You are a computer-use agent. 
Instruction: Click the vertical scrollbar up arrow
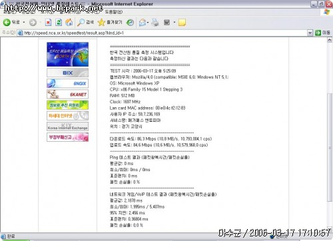(x=330, y=40)
